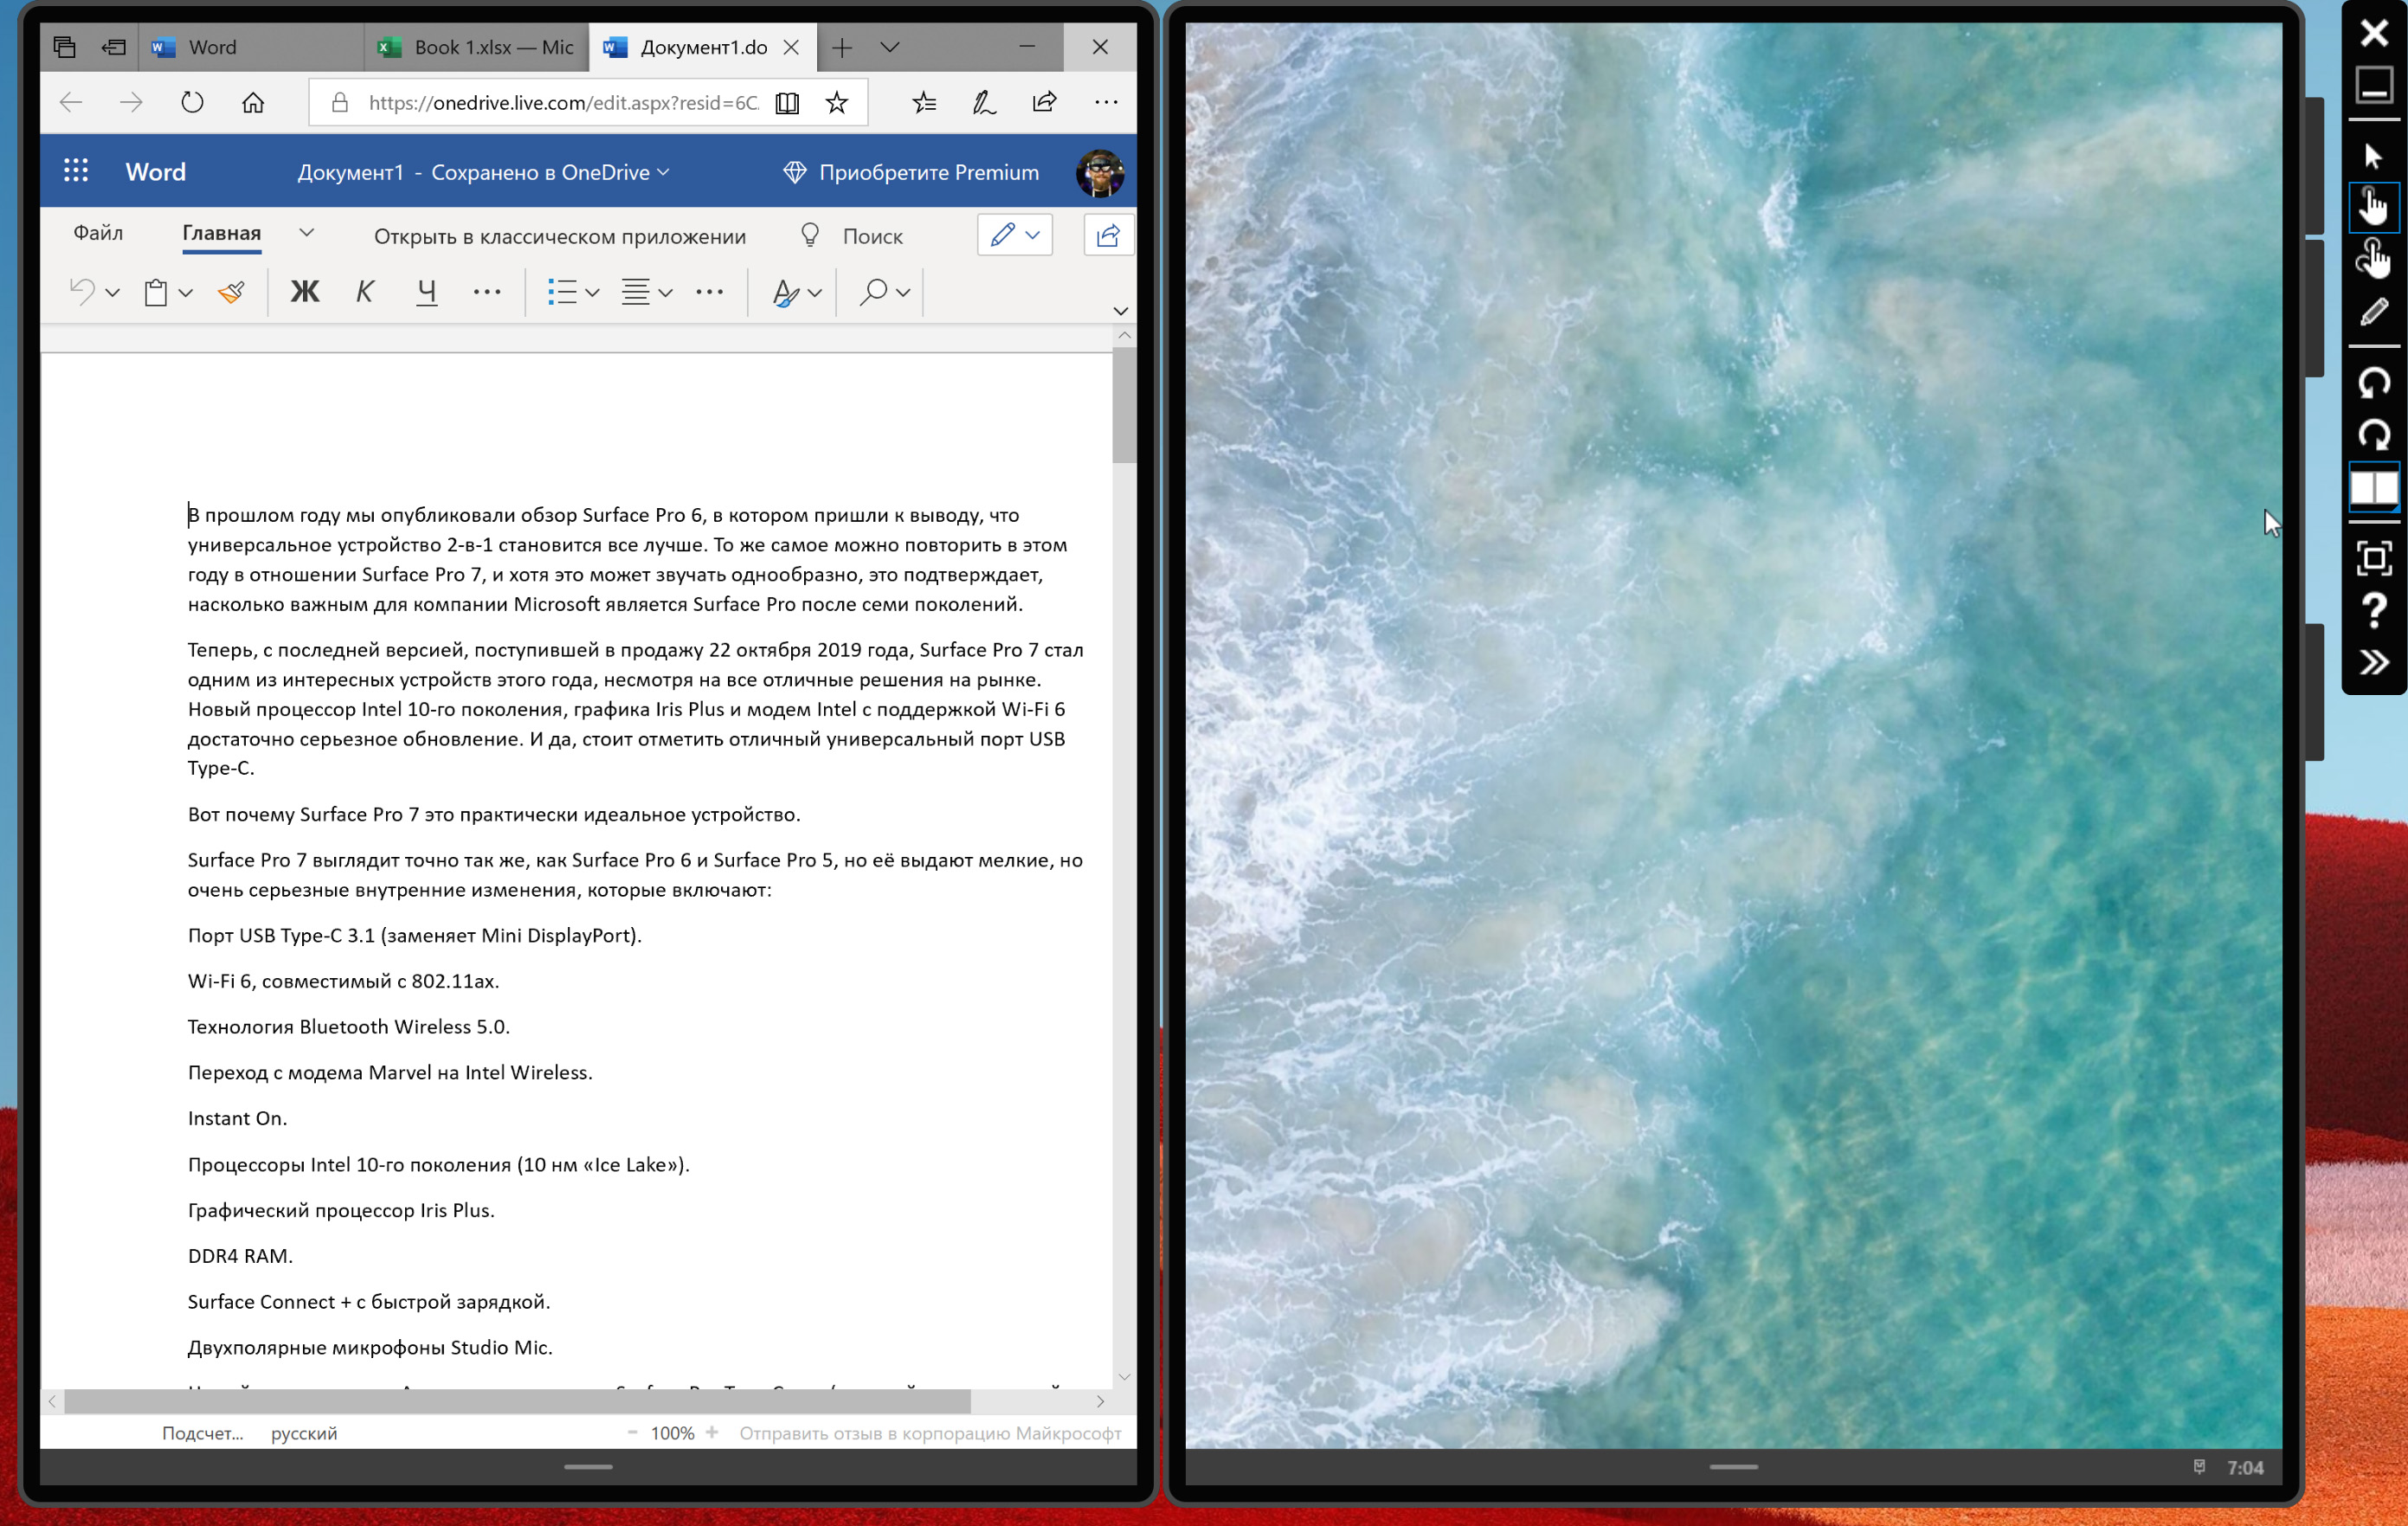The image size is (2408, 1526).
Task: Click Открыть в классическом приложении button
Action: [x=560, y=235]
